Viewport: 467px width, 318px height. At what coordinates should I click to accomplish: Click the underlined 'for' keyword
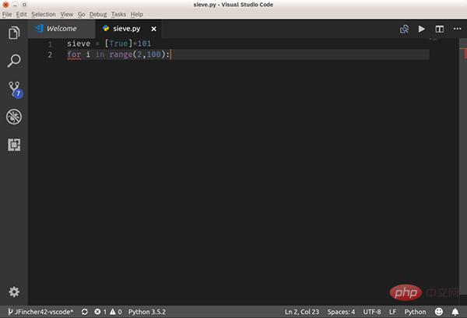coord(74,54)
